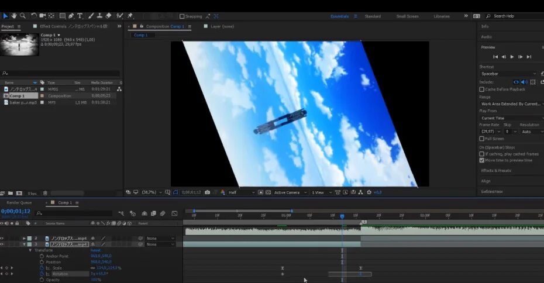Image resolution: width=544 pixels, height=283 pixels.
Task: Hide layer 2 with its eye icon
Action: tap(2, 239)
